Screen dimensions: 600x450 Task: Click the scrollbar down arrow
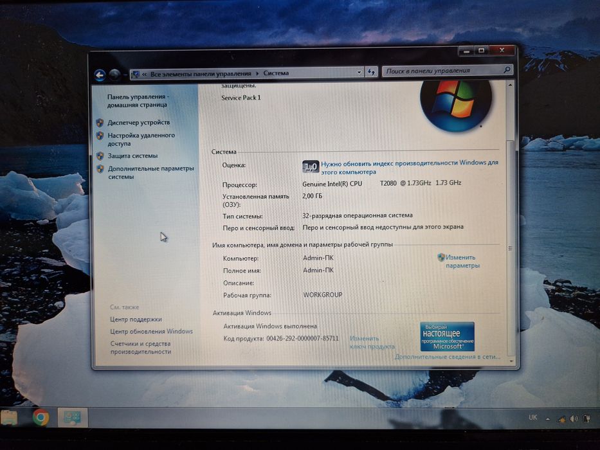(511, 361)
